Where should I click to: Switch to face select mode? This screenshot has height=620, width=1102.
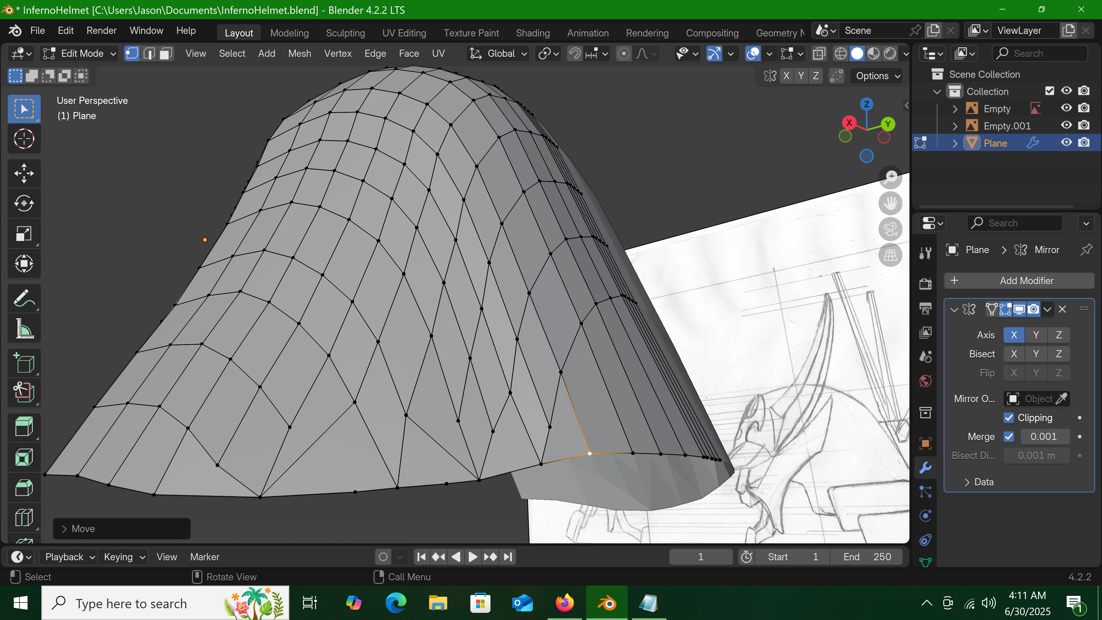point(166,53)
